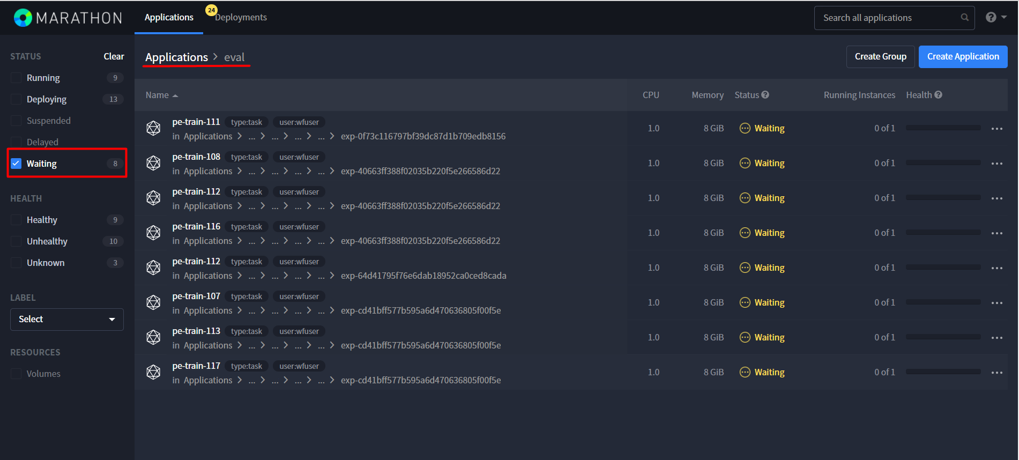Switch to the Deployments tab
The width and height of the screenshot is (1019, 460).
pos(241,17)
